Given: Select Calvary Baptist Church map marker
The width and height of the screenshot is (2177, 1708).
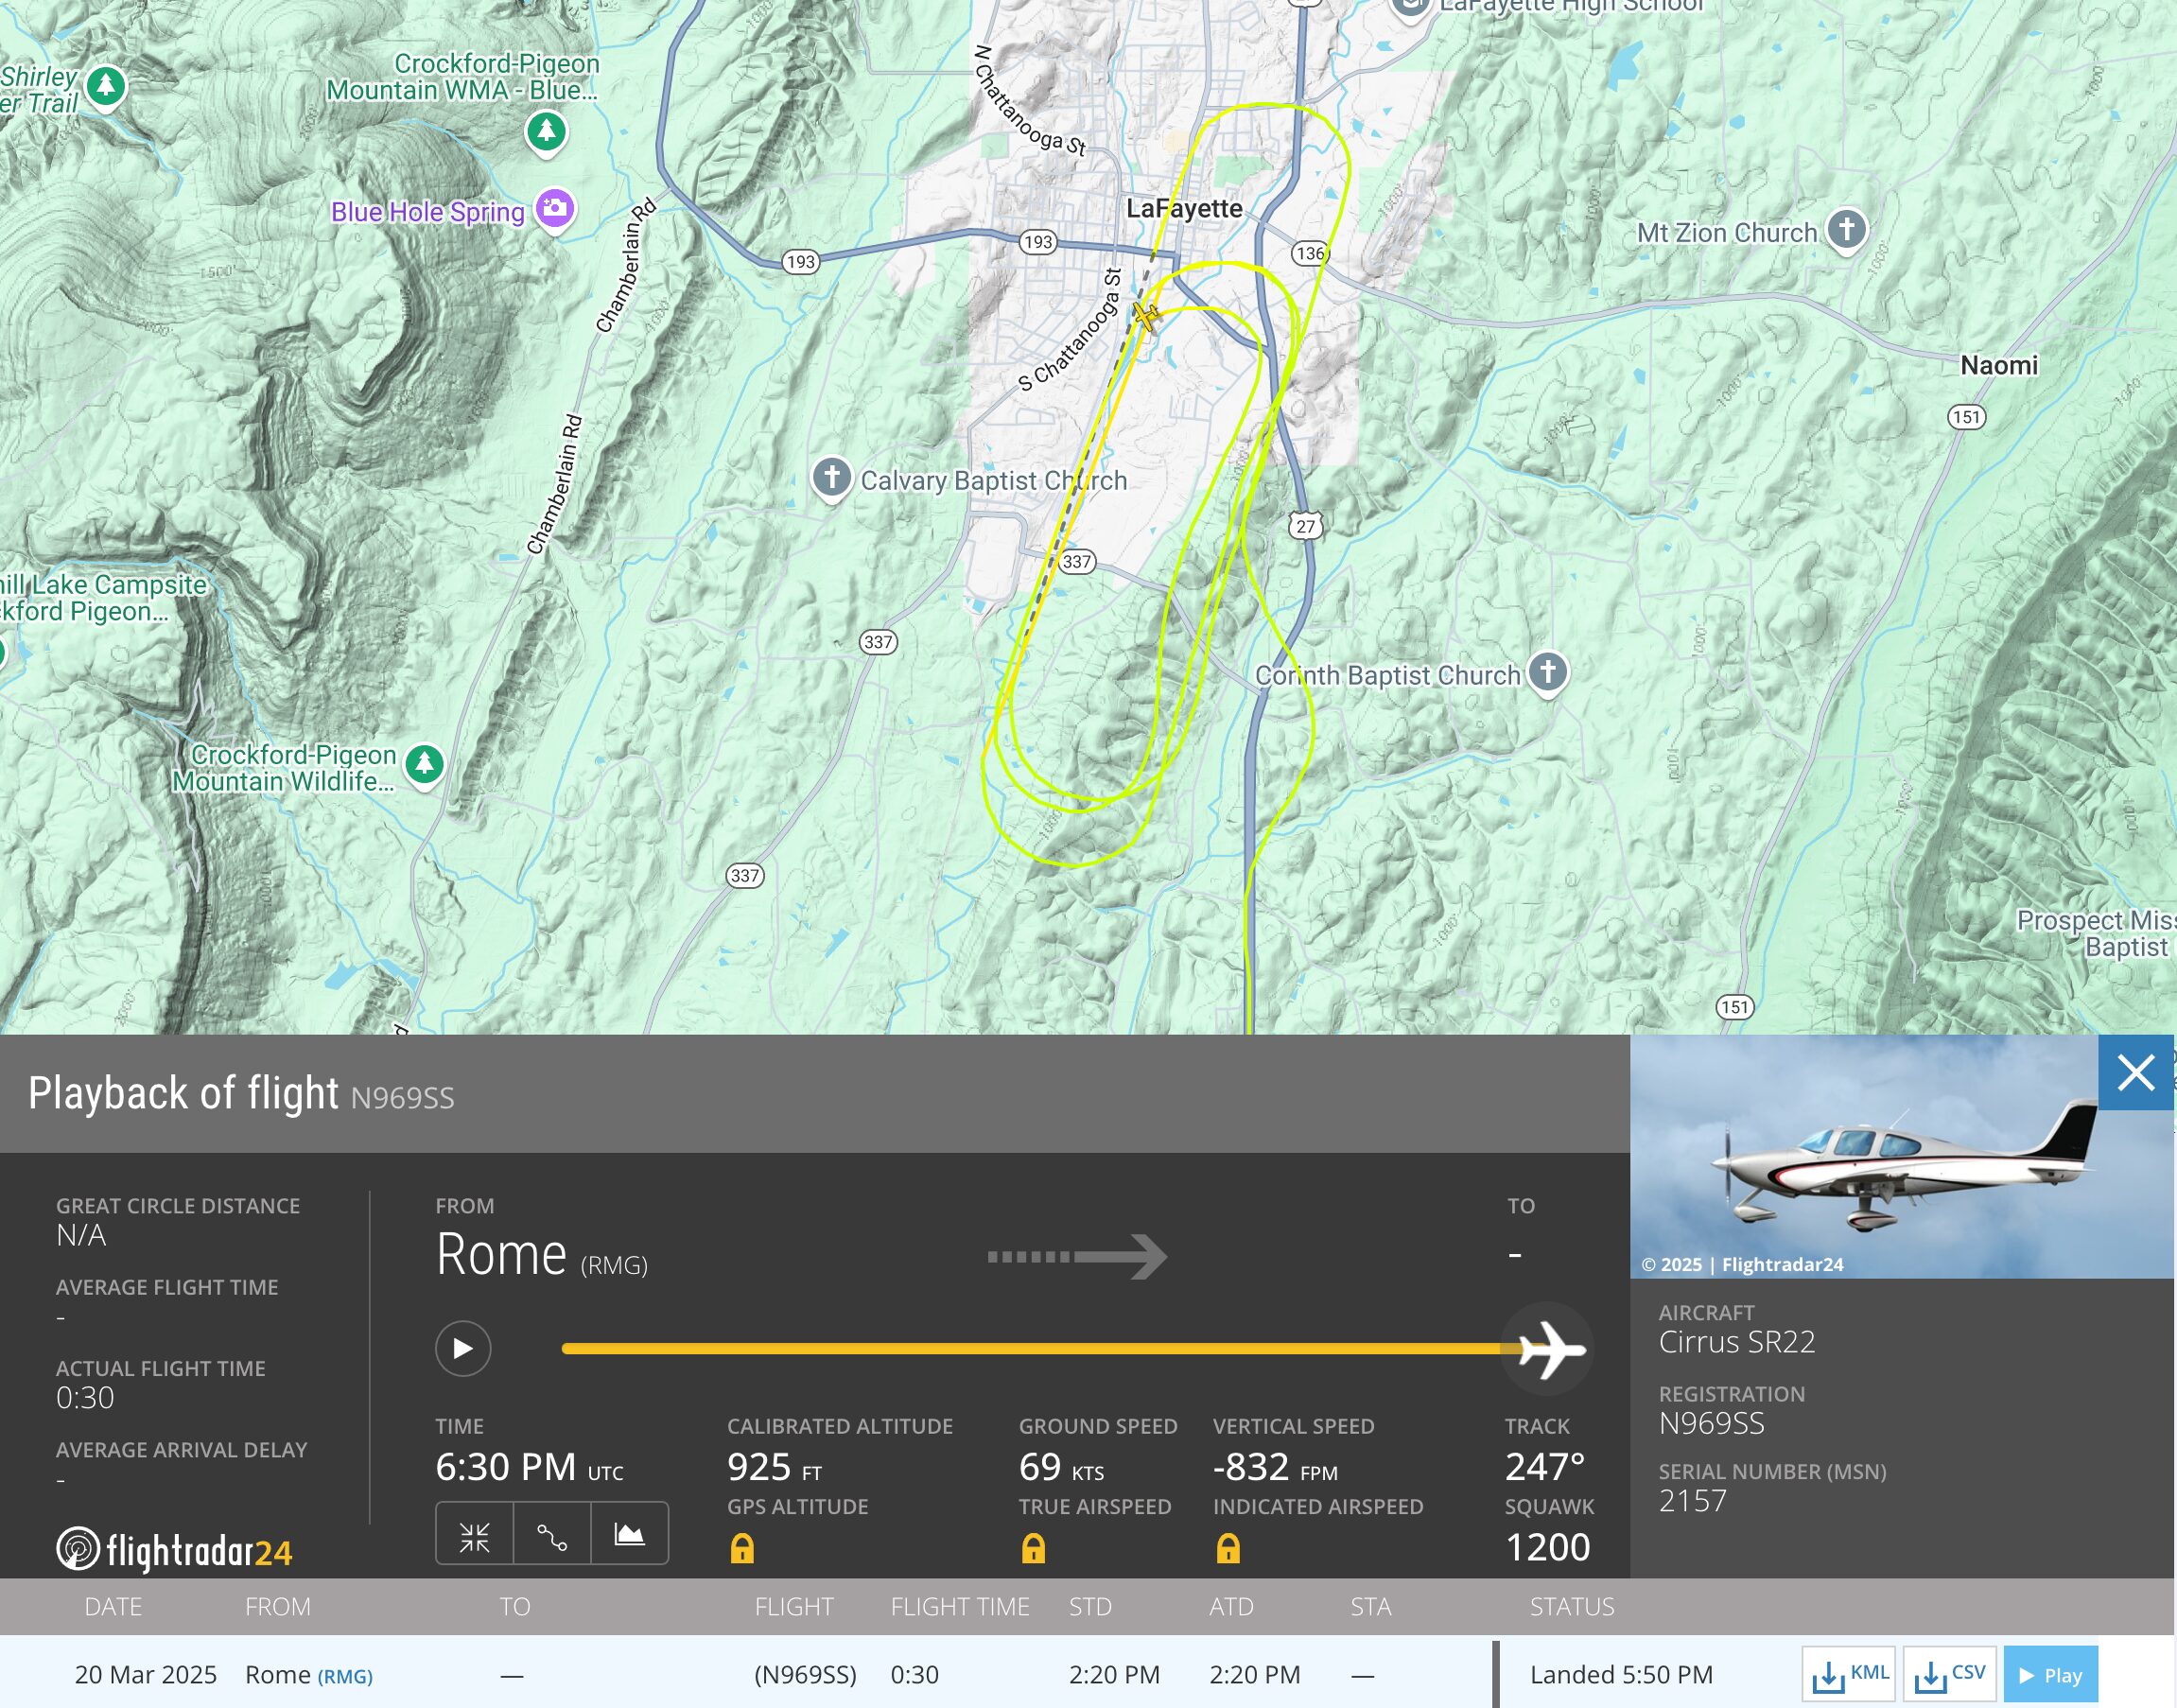Looking at the screenshot, I should [831, 478].
